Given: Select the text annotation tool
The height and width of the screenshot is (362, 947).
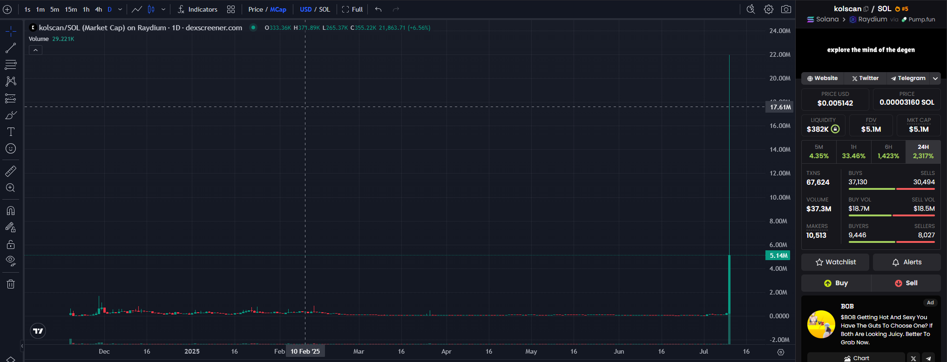Looking at the screenshot, I should pyautogui.click(x=11, y=132).
